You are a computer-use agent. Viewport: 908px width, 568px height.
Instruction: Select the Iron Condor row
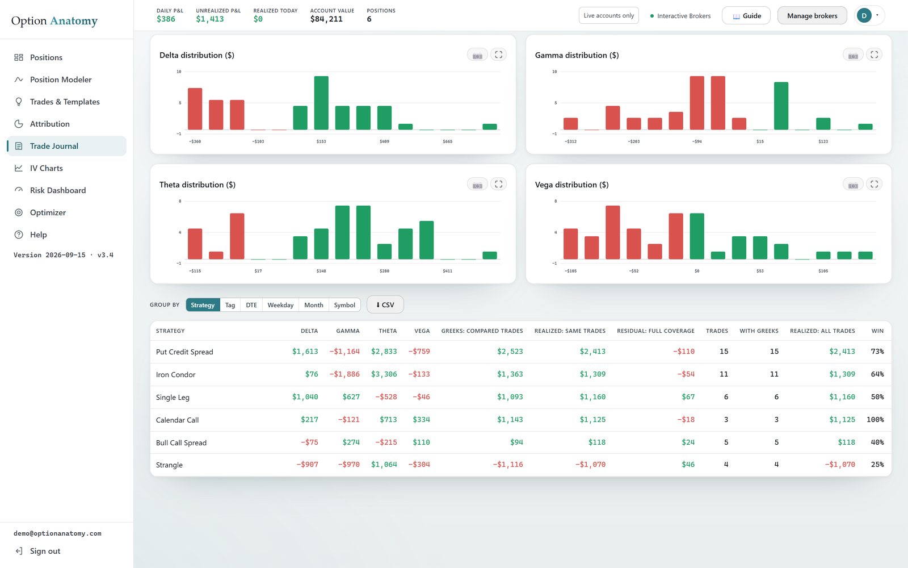[520, 374]
